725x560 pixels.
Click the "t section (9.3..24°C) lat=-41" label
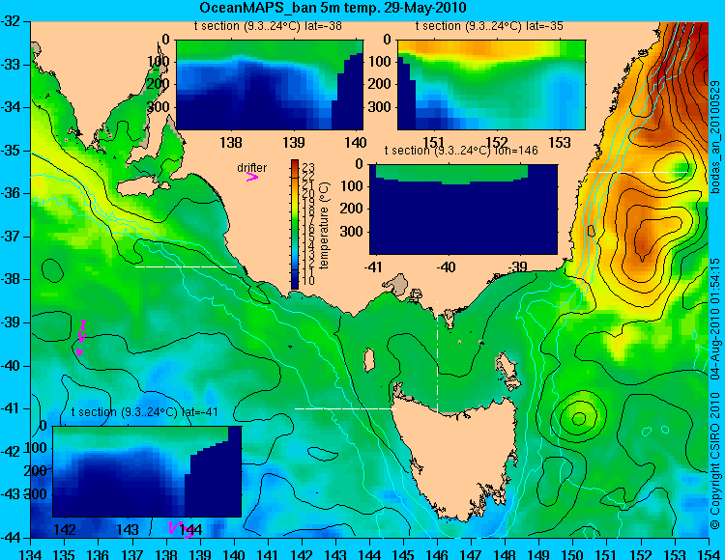pyautogui.click(x=145, y=412)
